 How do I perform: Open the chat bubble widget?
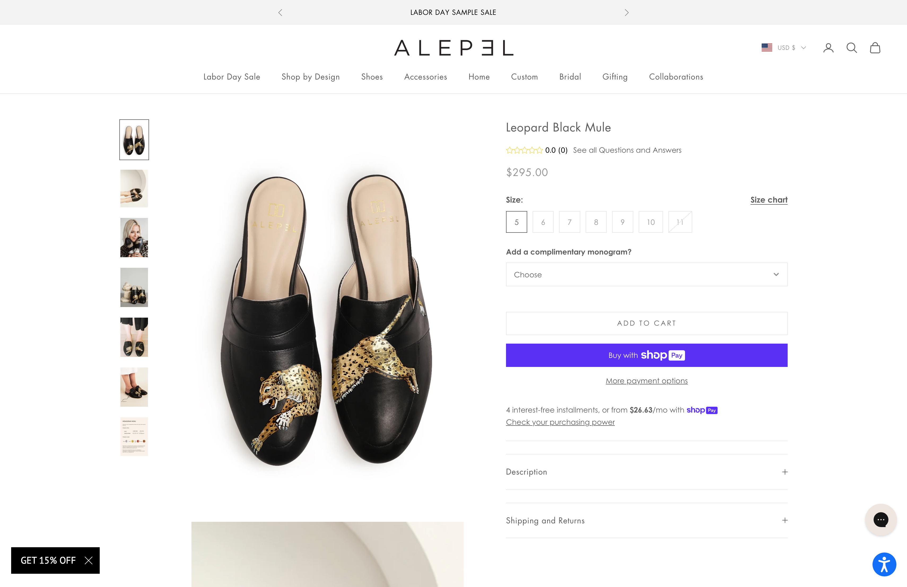coord(881,520)
